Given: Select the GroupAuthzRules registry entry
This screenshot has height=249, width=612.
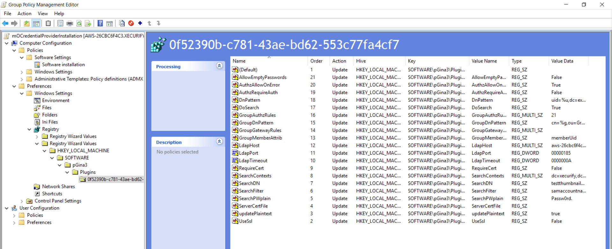Looking at the screenshot, I should point(257,115).
